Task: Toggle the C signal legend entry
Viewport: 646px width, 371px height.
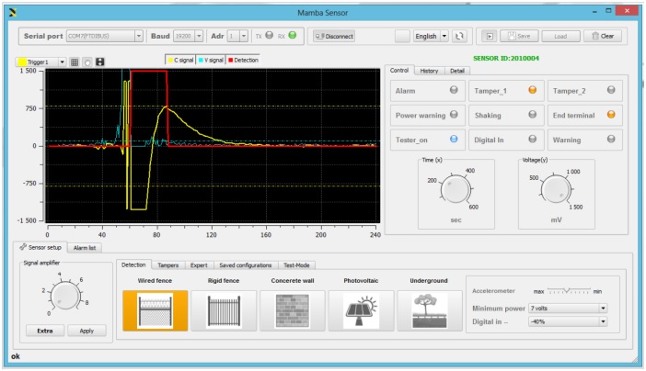Action: 180,60
